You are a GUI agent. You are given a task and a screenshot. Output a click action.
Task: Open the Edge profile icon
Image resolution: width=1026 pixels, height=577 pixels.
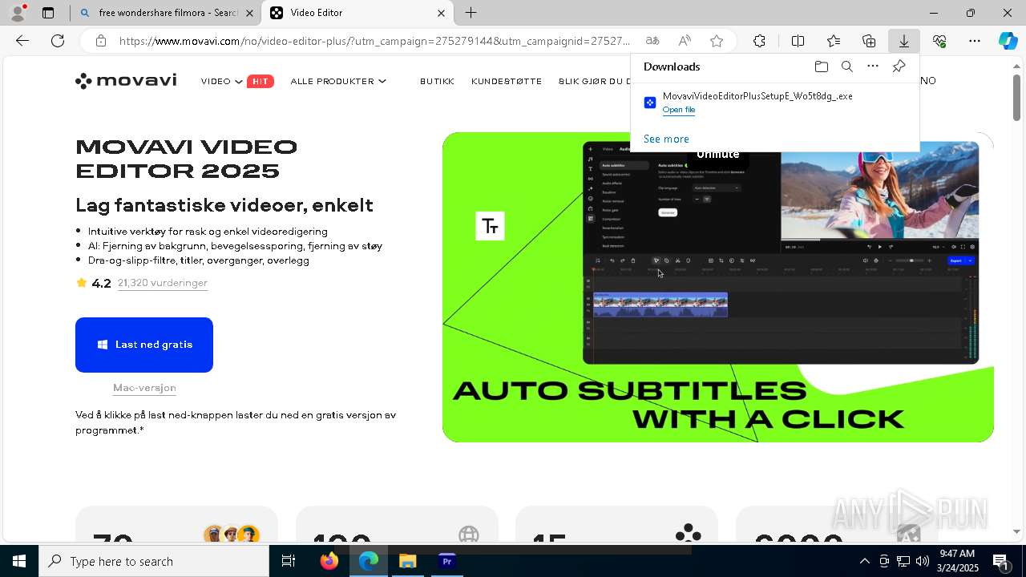click(18, 13)
